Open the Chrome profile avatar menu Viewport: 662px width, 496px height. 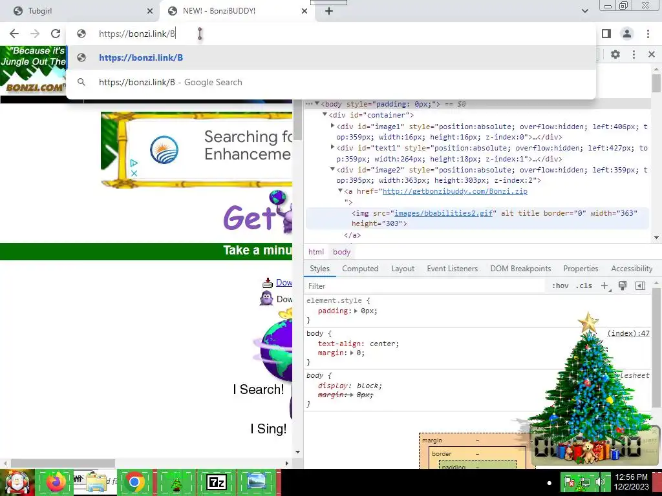[x=627, y=34]
